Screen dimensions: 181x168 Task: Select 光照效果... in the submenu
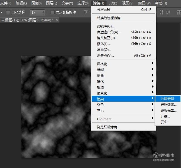tap(168, 105)
